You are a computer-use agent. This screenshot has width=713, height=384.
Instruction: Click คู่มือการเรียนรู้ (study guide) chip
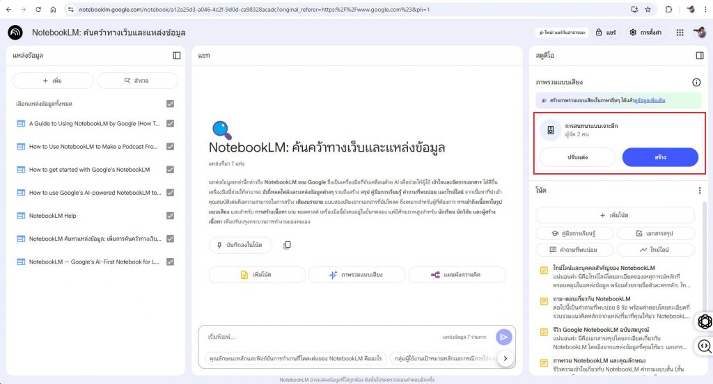pyautogui.click(x=574, y=233)
